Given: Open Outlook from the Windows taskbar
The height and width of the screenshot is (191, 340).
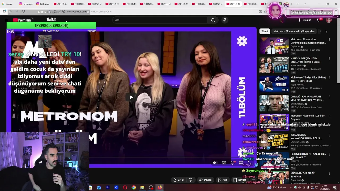Looking at the screenshot, I should click(x=99, y=188).
